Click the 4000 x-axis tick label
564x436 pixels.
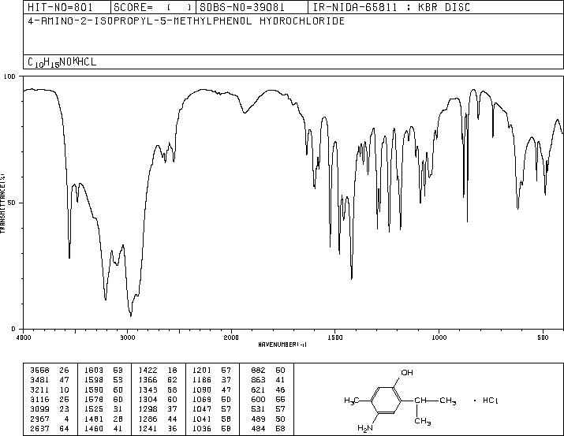click(x=24, y=337)
